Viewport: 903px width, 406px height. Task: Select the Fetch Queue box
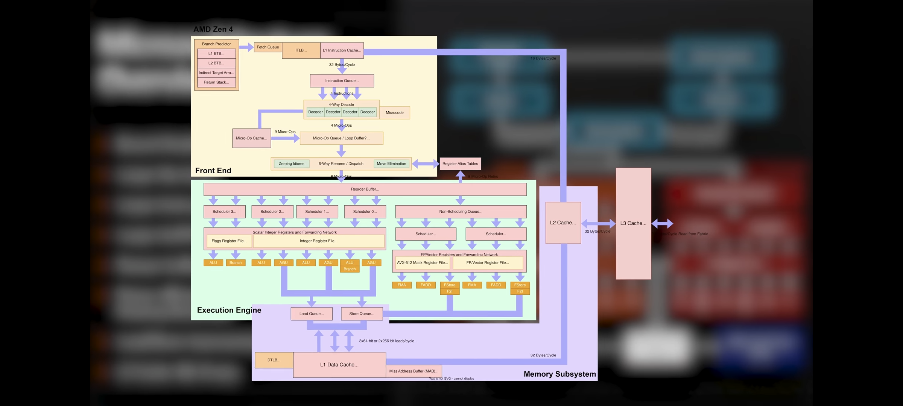point(268,47)
